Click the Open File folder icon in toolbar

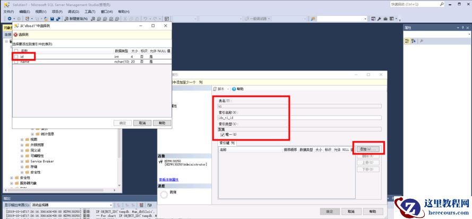click(x=46, y=19)
